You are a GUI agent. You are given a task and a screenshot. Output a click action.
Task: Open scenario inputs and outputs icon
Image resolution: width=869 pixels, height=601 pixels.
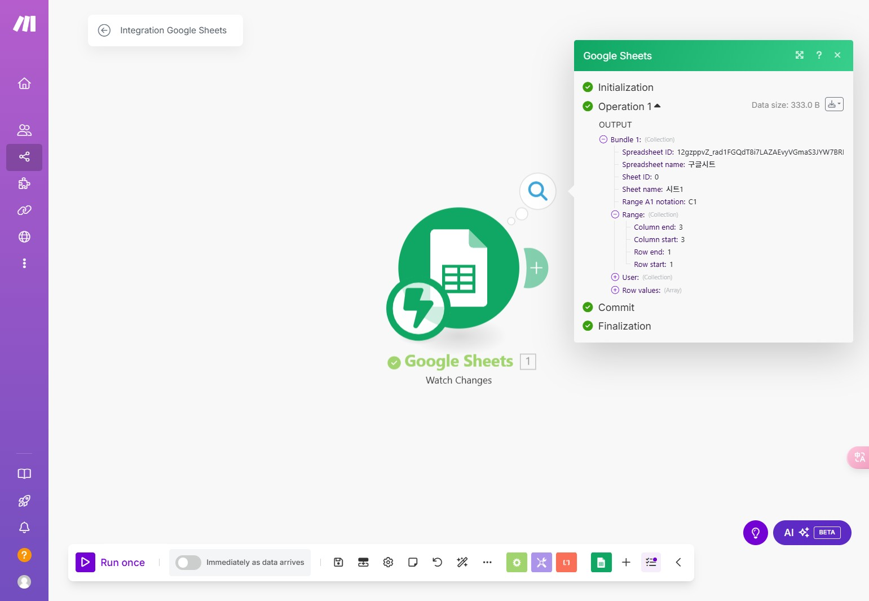tap(363, 562)
